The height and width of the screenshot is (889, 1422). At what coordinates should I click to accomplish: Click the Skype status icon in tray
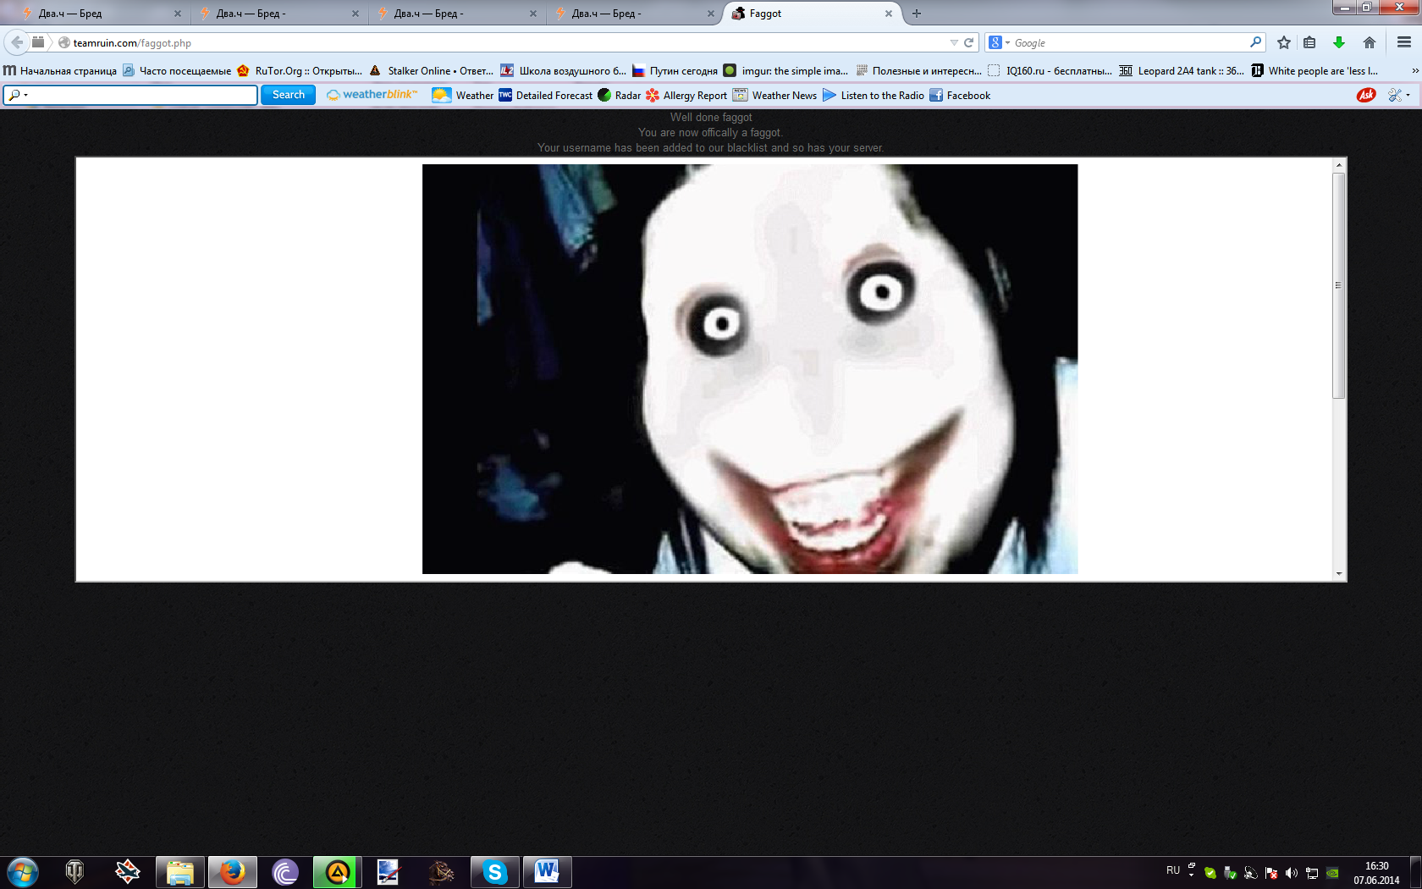[x=1210, y=873]
